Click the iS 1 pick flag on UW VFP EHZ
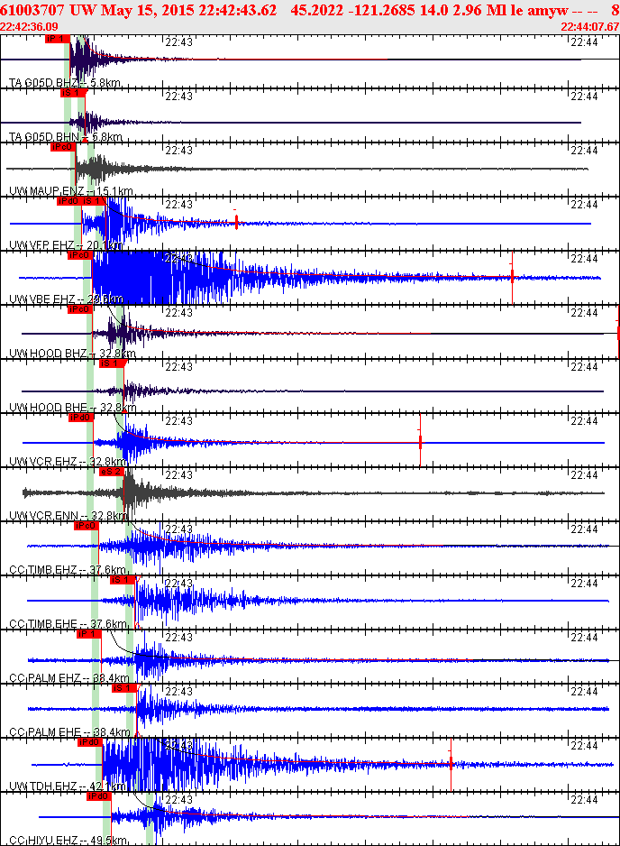Image resolution: width=620 pixels, height=846 pixels. [94, 201]
